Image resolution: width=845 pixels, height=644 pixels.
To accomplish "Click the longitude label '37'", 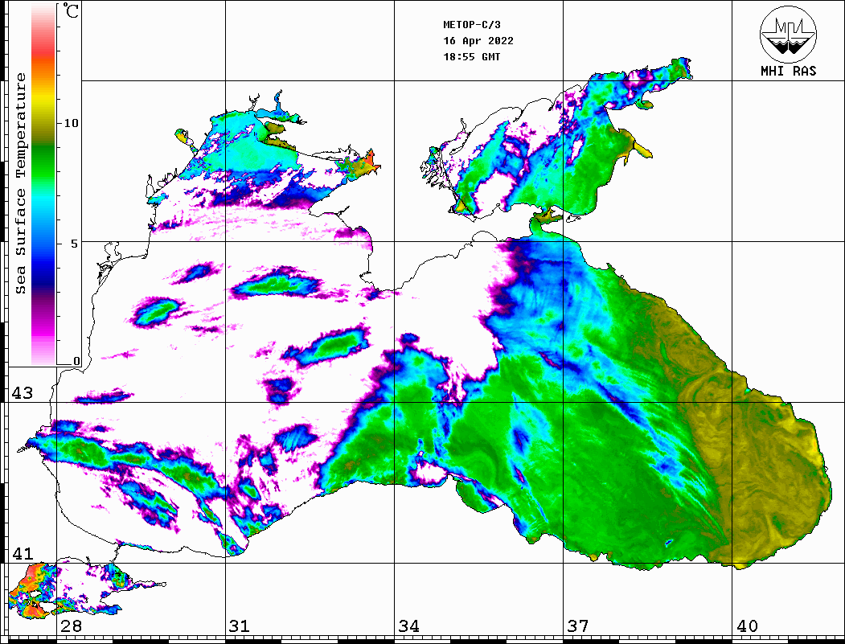I will (578, 626).
